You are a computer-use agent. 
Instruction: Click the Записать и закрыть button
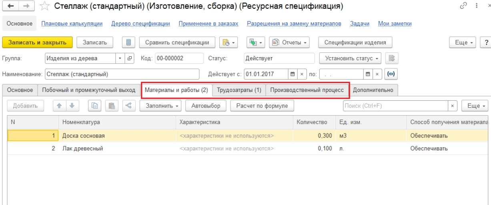click(38, 42)
